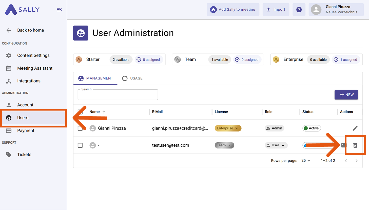
Task: Open Payment page
Action: point(26,130)
